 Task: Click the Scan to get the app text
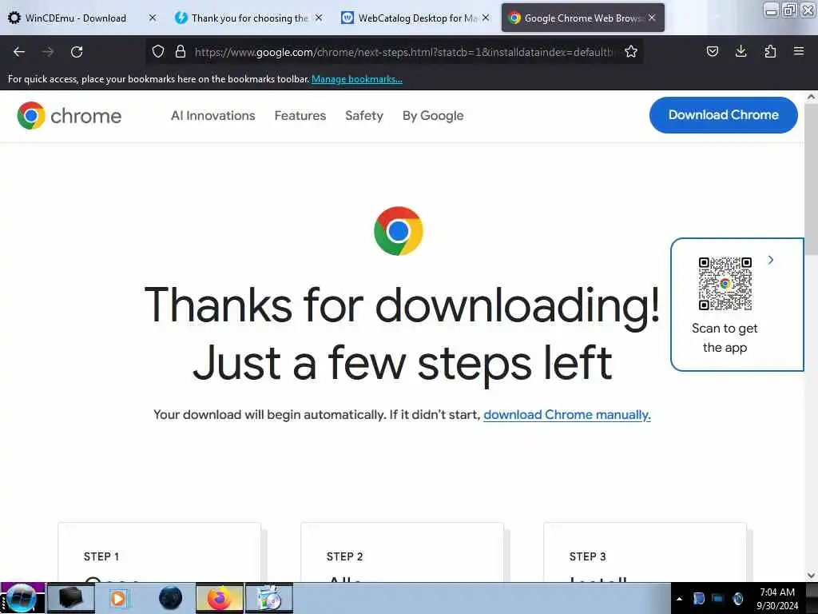coord(725,338)
